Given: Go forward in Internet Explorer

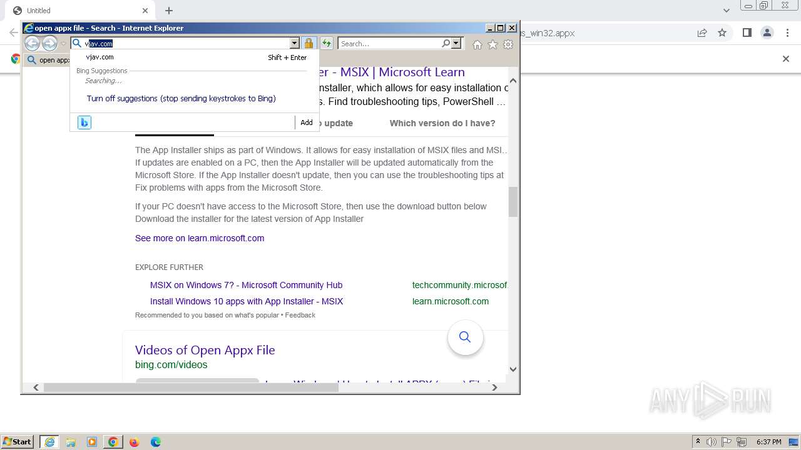Looking at the screenshot, I should [x=49, y=43].
